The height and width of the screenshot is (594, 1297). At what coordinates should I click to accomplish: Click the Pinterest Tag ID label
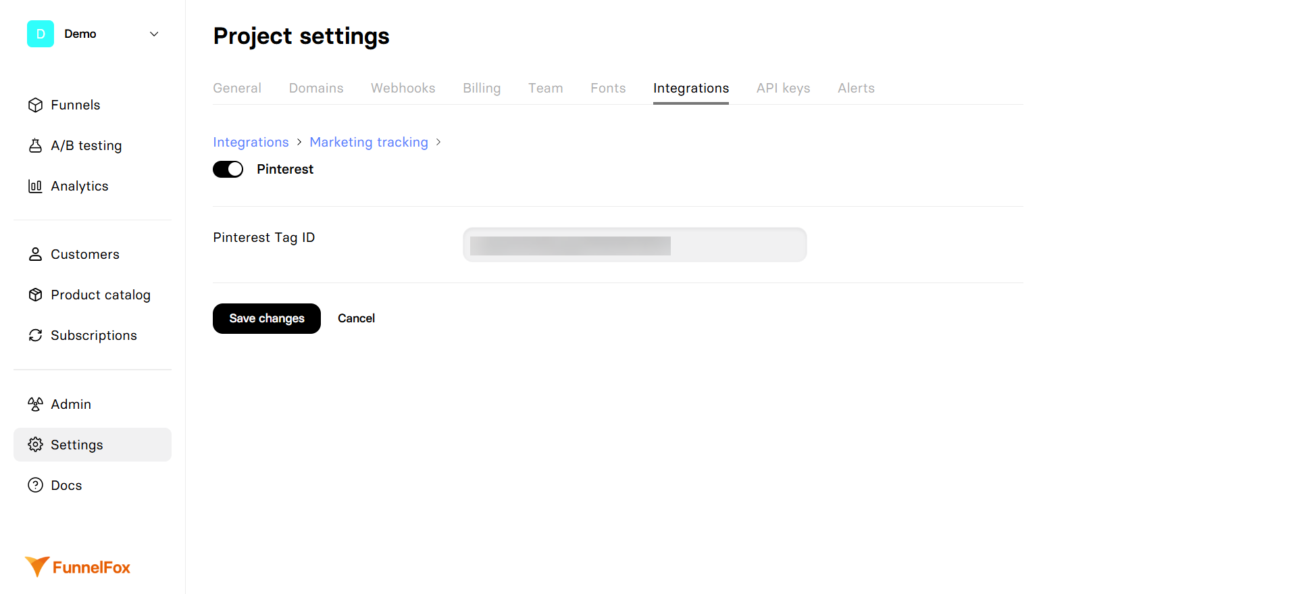[264, 237]
